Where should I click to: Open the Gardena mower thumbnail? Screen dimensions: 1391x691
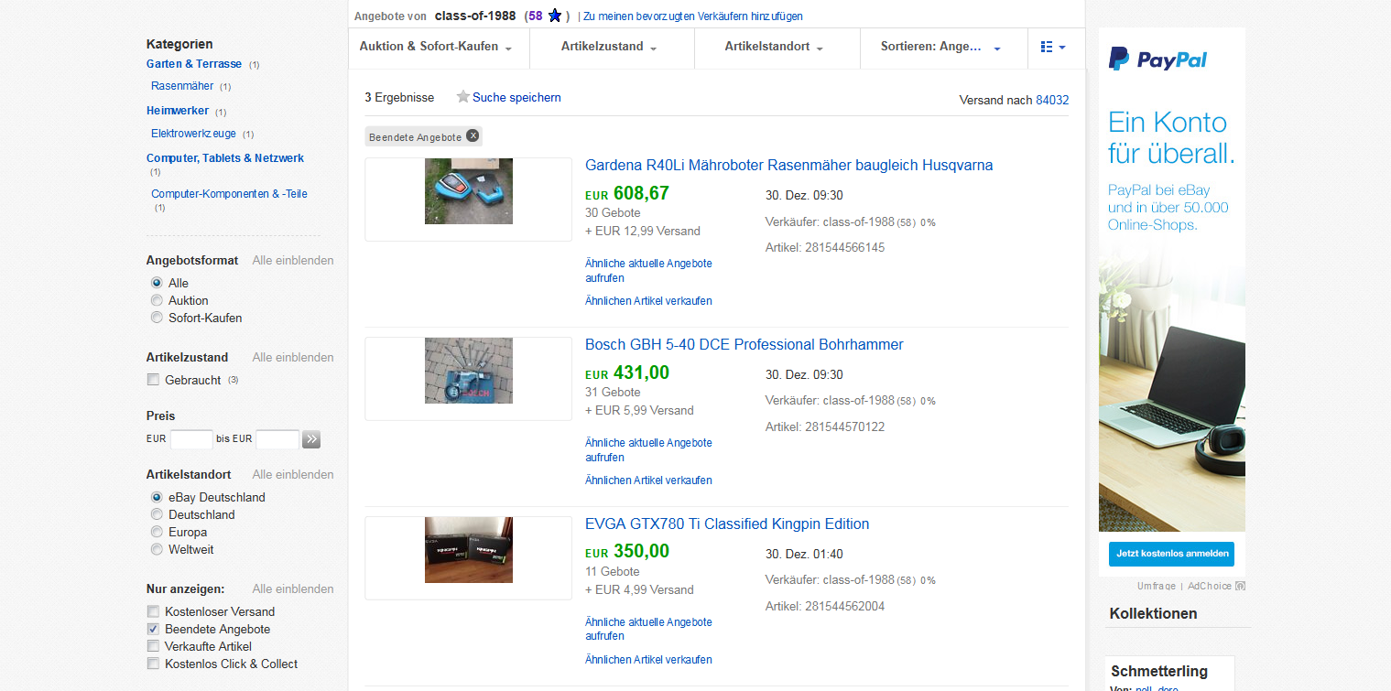pyautogui.click(x=469, y=191)
